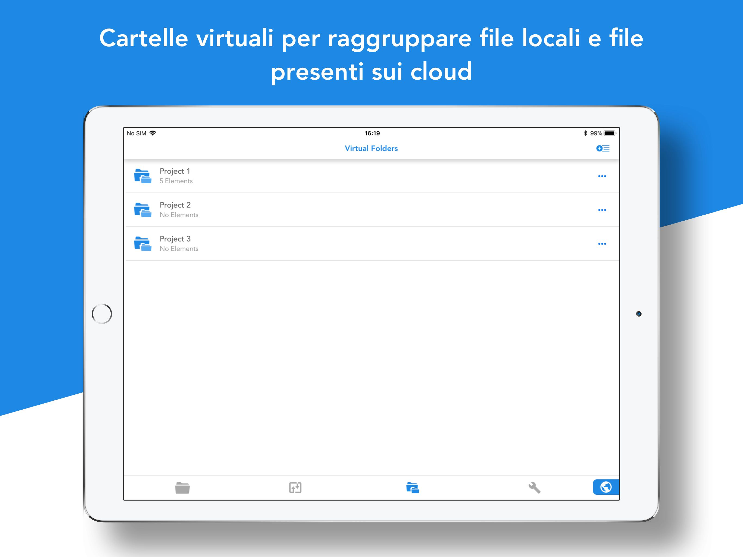Tap the battery status indicator
Viewport: 743px width, 557px height.
pos(609,133)
